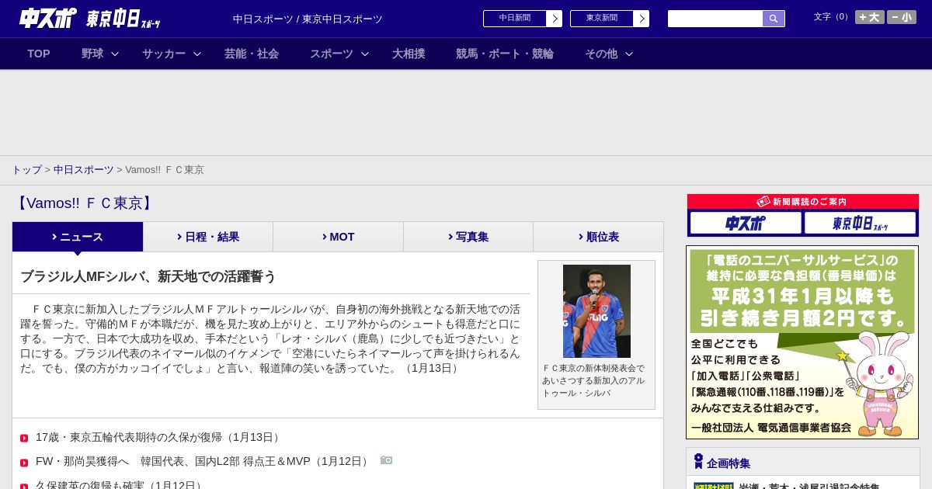The width and height of the screenshot is (932, 489).
Task: Click the 中スポ logo in header
Action: tap(47, 18)
